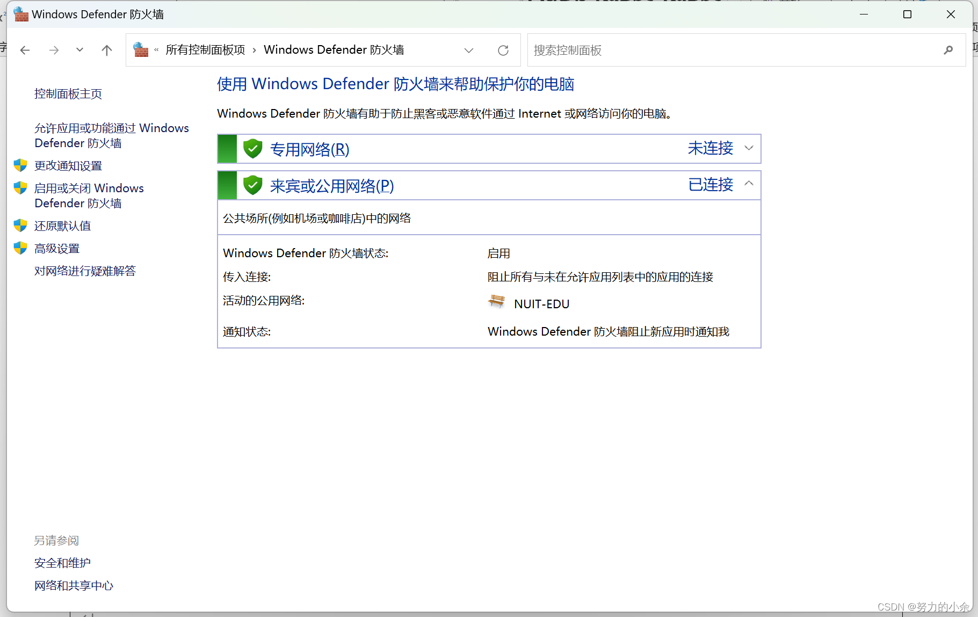This screenshot has width=978, height=617.
Task: Open 安全和维护 link
Action: pos(62,563)
